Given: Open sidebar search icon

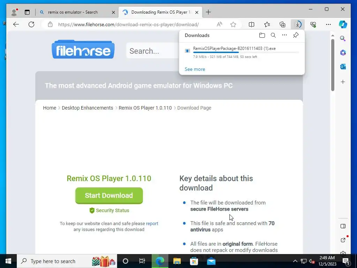Looking at the screenshot, I should 343,38.
